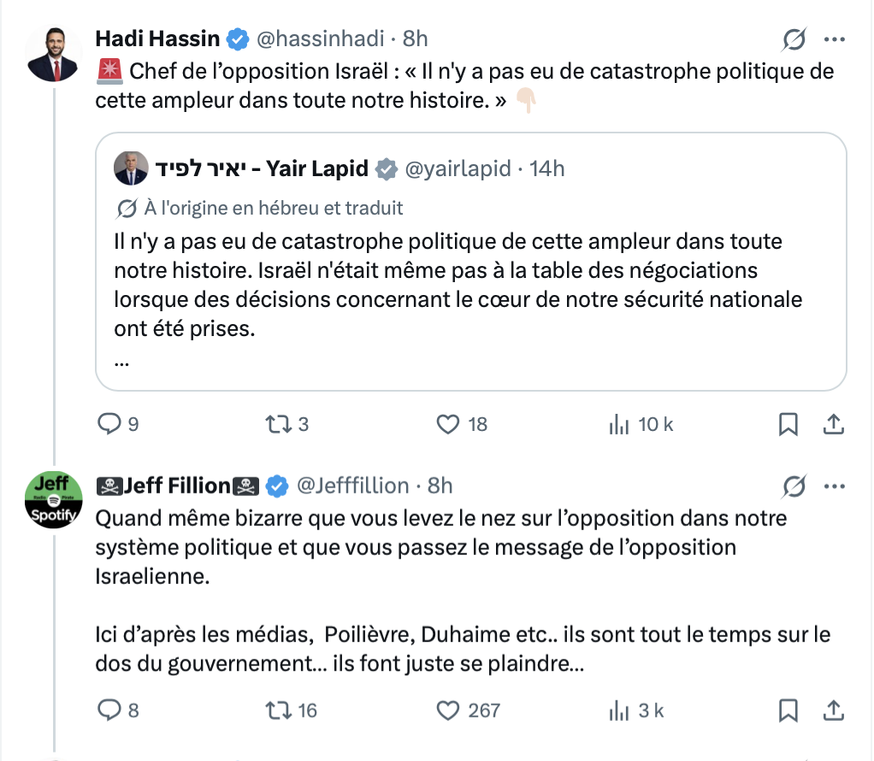
Task: Like Hadi Hassin's tweet
Action: click(449, 423)
